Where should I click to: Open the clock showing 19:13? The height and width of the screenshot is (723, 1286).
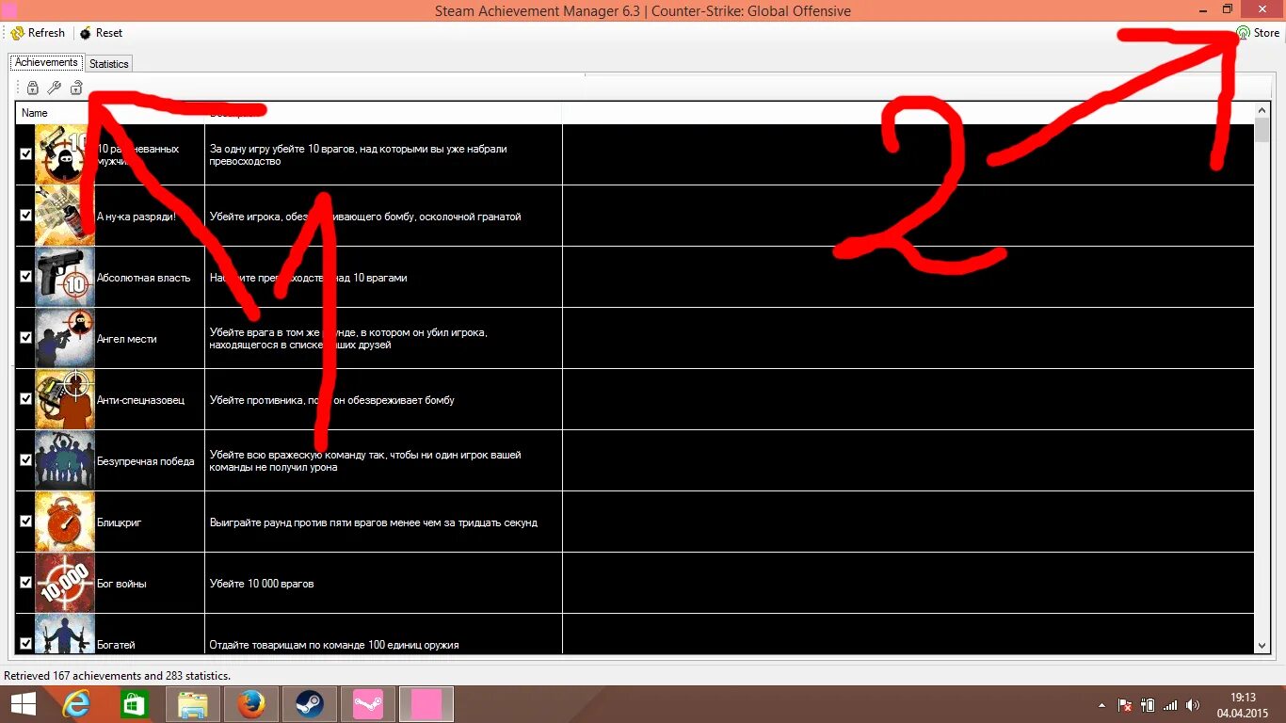(x=1244, y=704)
